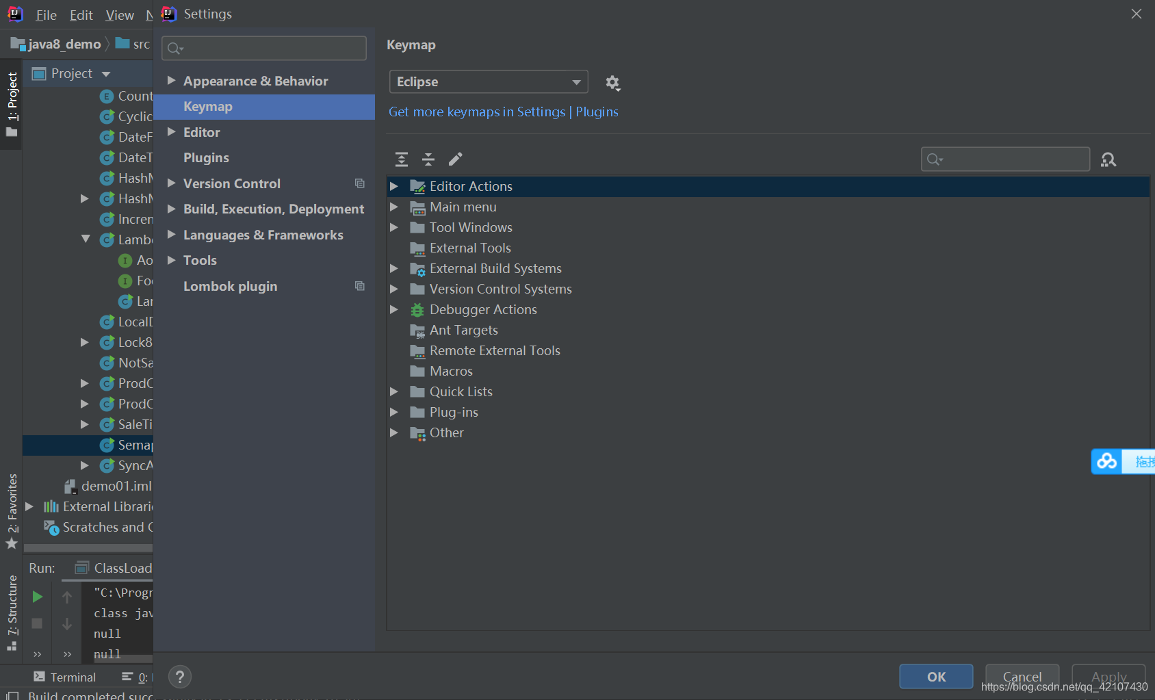
Task: Expand Build, Execution, Deployment arrow
Action: tap(171, 209)
